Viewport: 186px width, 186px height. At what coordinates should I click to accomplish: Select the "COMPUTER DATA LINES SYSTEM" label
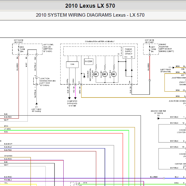[x=72, y=103]
